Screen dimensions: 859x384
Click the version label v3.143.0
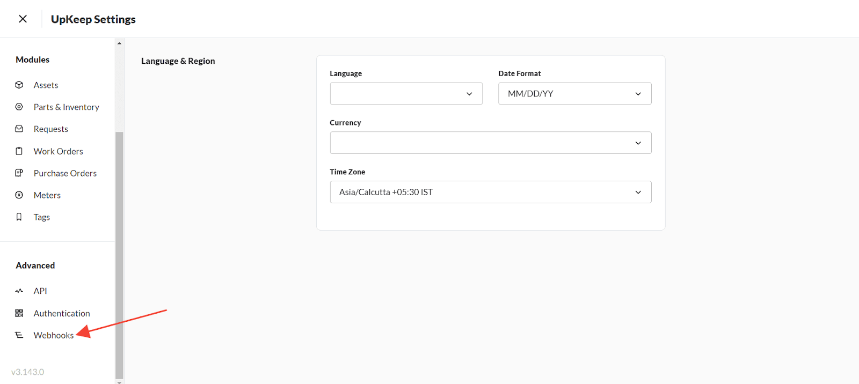27,372
